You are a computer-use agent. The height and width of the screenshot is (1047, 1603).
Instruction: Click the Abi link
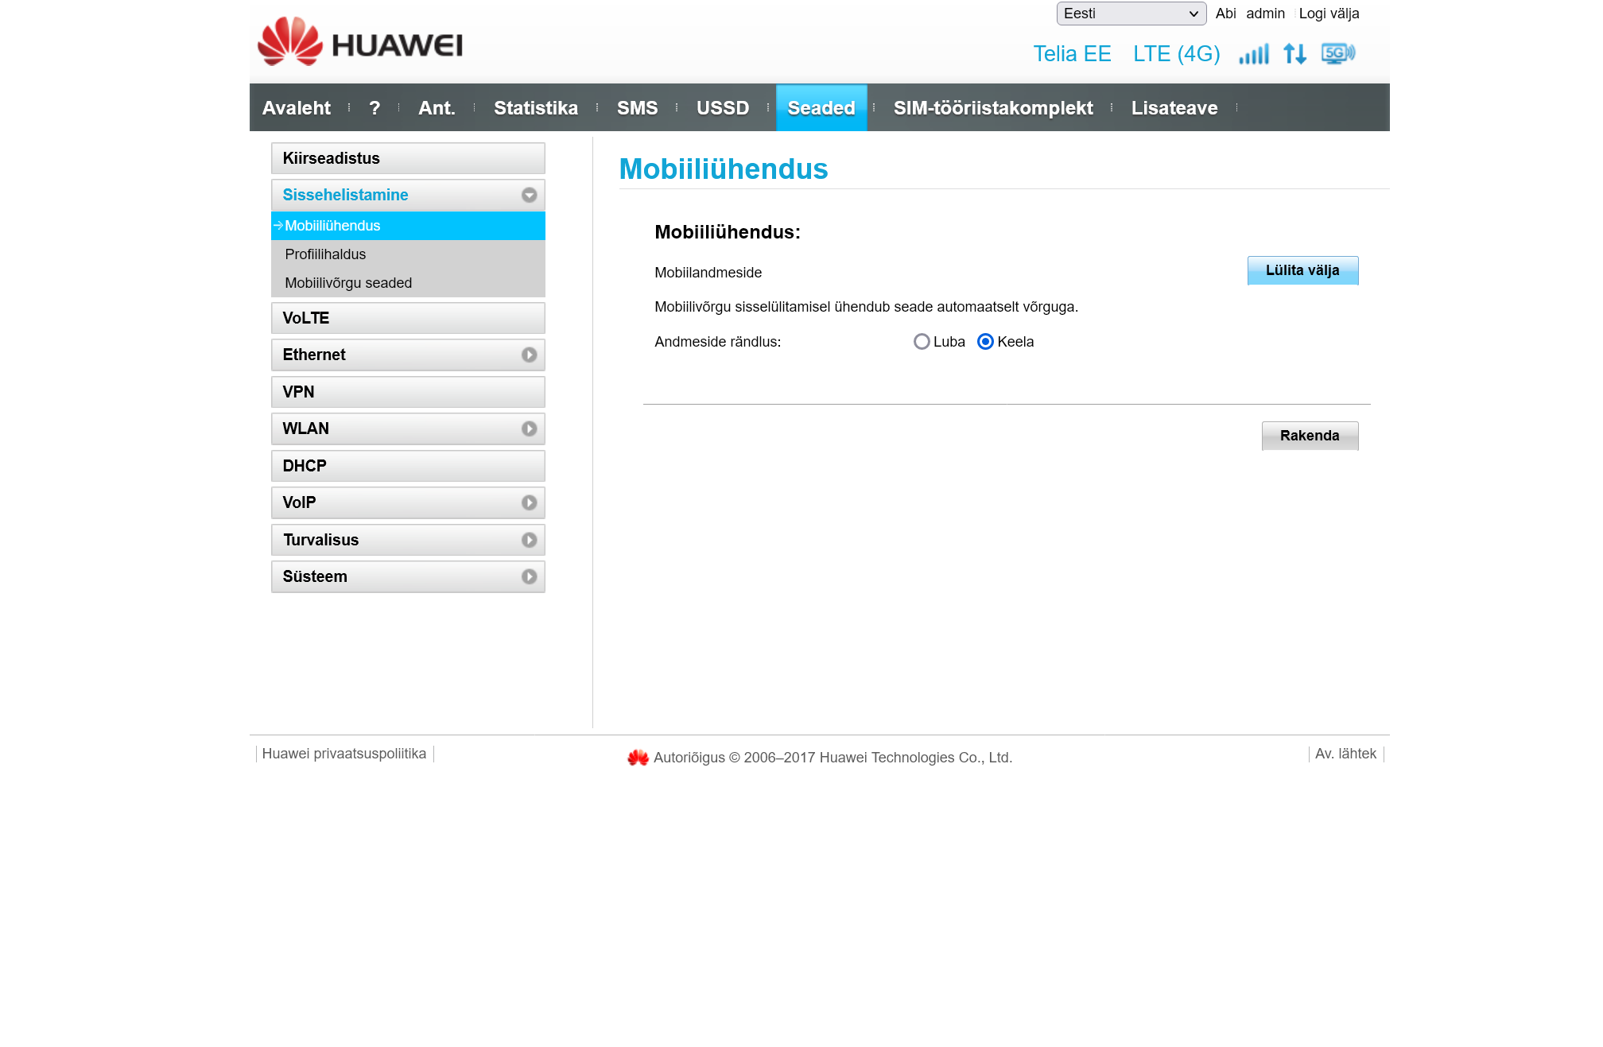pos(1225,14)
